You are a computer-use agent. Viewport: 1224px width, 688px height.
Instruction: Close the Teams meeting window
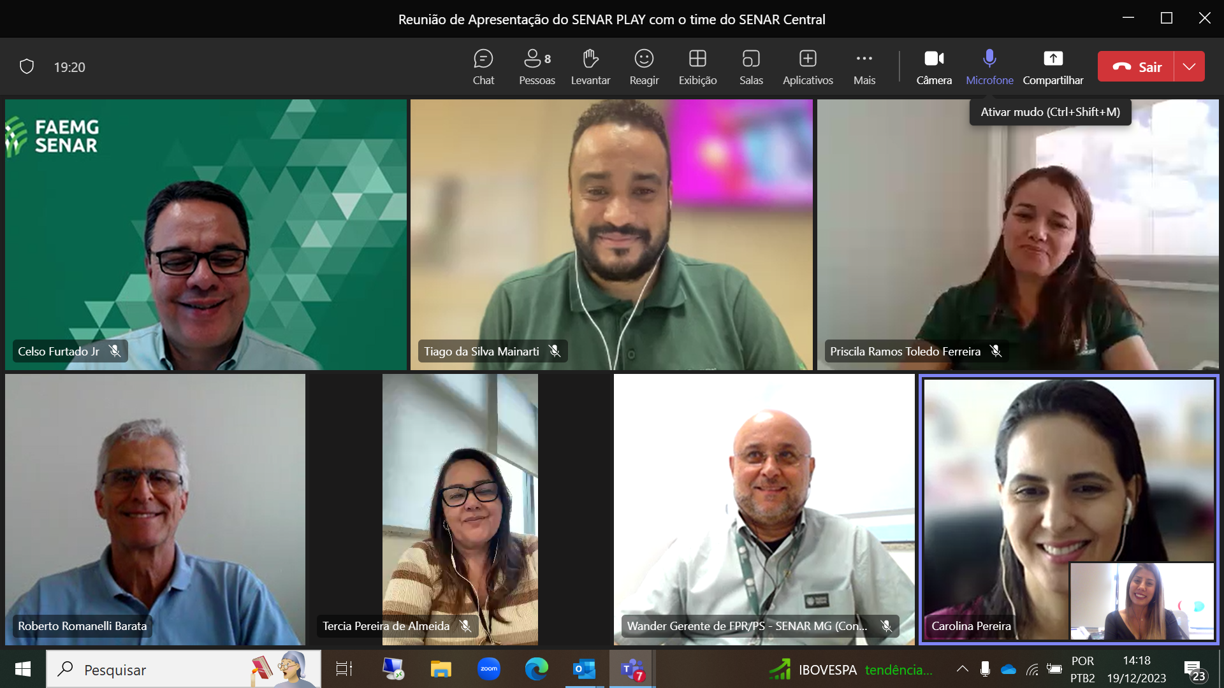pos(1205,18)
